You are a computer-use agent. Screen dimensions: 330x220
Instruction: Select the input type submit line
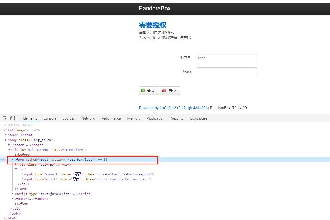[88, 174]
